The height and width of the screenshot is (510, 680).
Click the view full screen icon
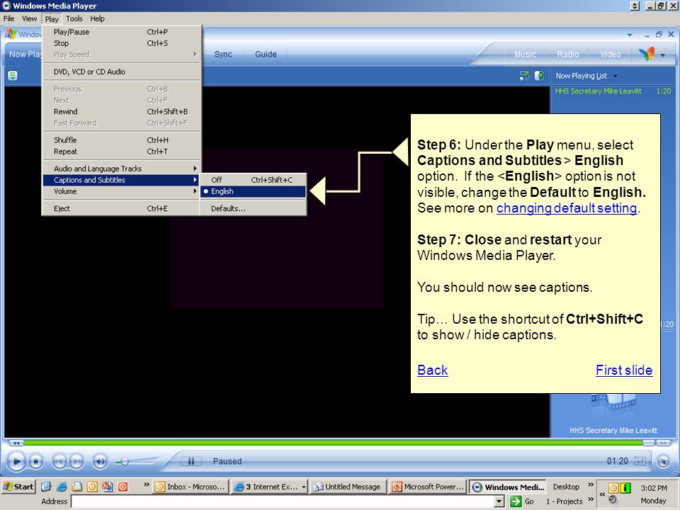pyautogui.click(x=524, y=76)
